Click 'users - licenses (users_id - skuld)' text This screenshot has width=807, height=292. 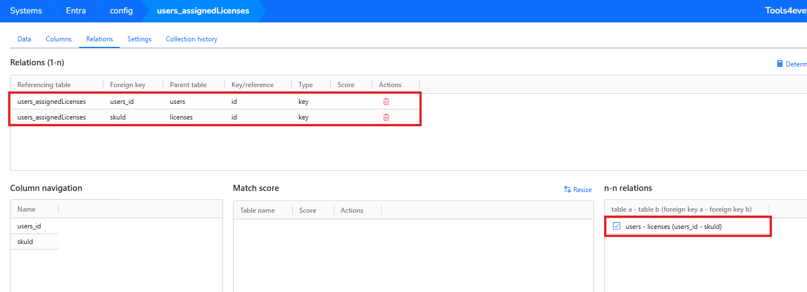click(673, 227)
